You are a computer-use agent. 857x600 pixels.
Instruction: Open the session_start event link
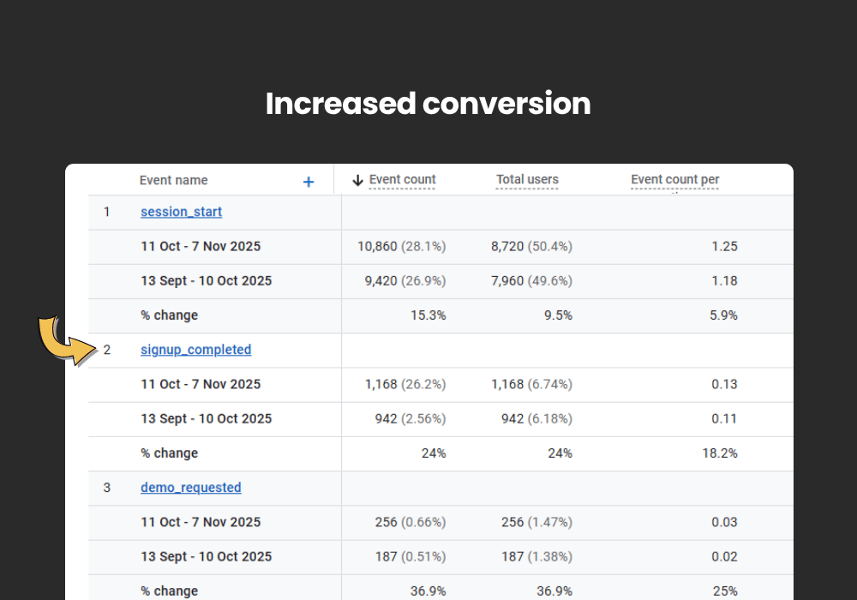[x=181, y=212]
